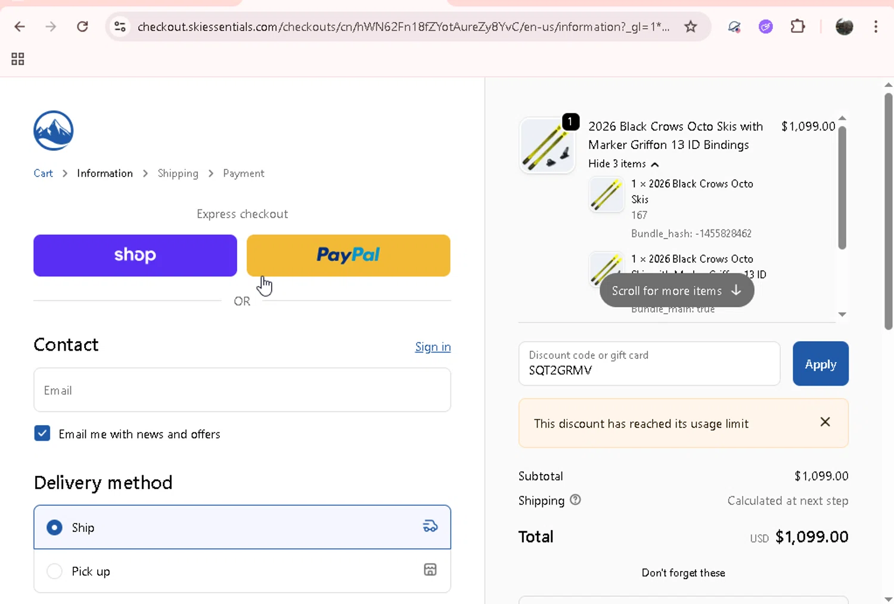This screenshot has width=894, height=604.
Task: Click the shipping truck icon in Ship row
Action: pos(430,526)
